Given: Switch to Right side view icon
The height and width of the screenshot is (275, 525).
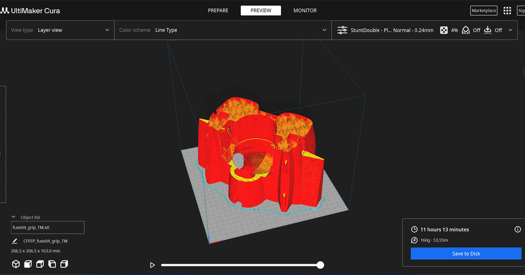Looking at the screenshot, I should coord(64,264).
